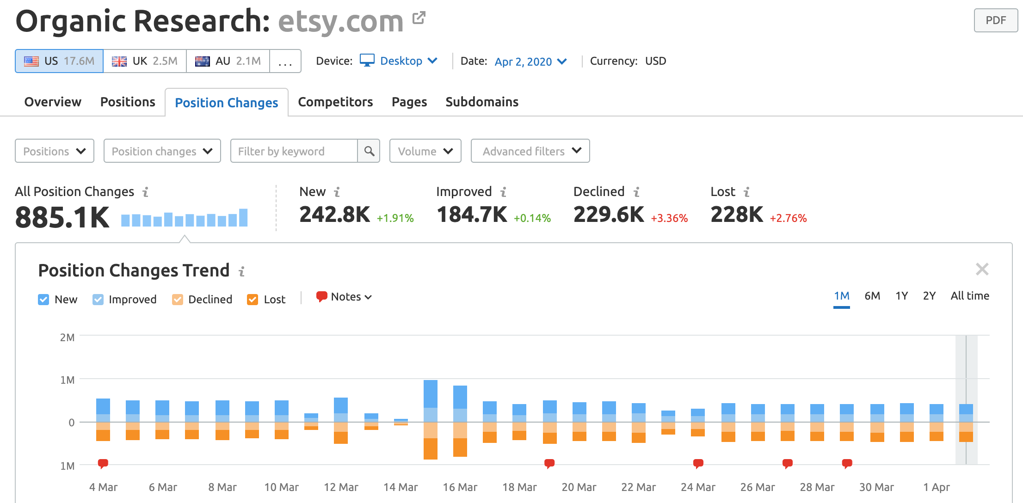Switch to the Subdomains tab
This screenshot has width=1023, height=503.
482,102
